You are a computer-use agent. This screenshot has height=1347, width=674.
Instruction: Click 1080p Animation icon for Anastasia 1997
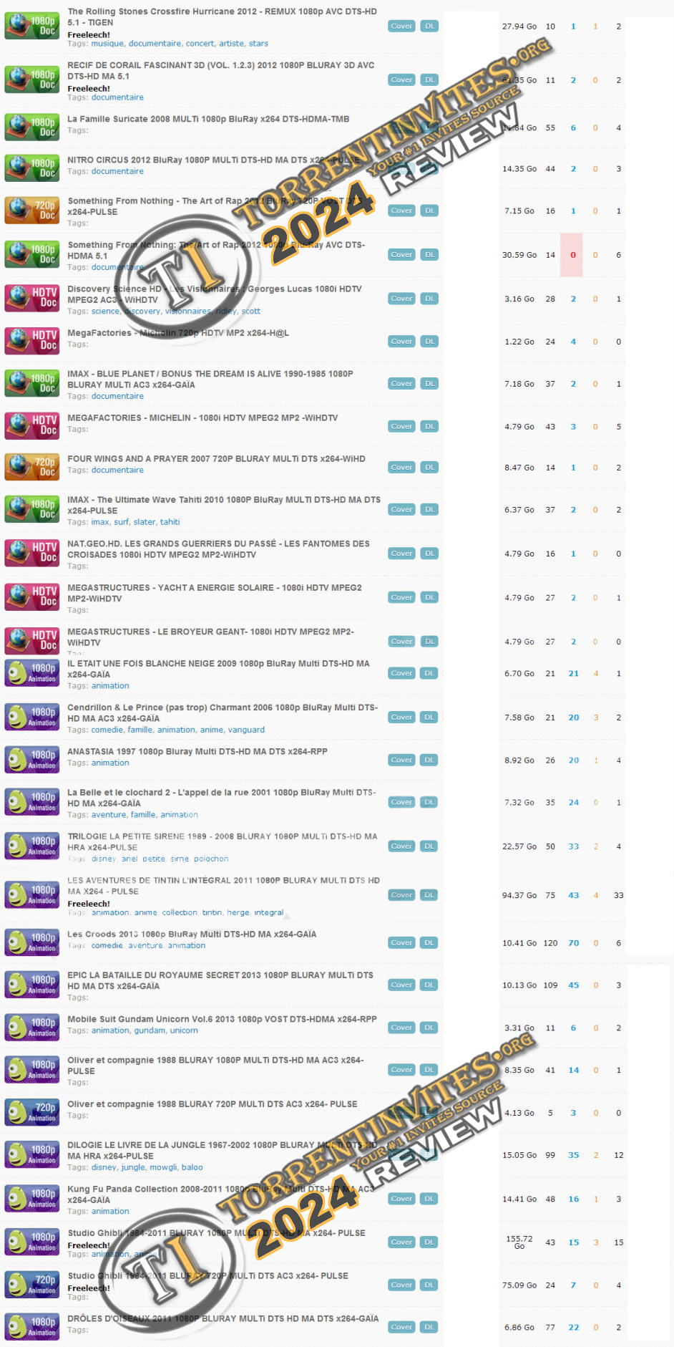(x=31, y=760)
